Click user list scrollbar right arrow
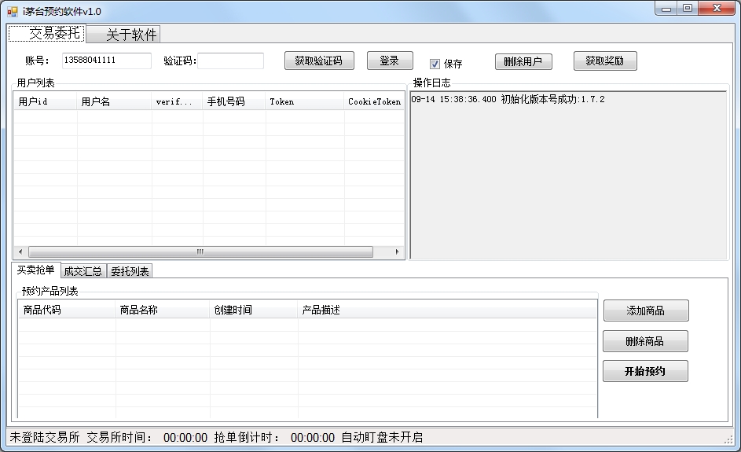Screen dimensions: 741x452 pos(398,252)
